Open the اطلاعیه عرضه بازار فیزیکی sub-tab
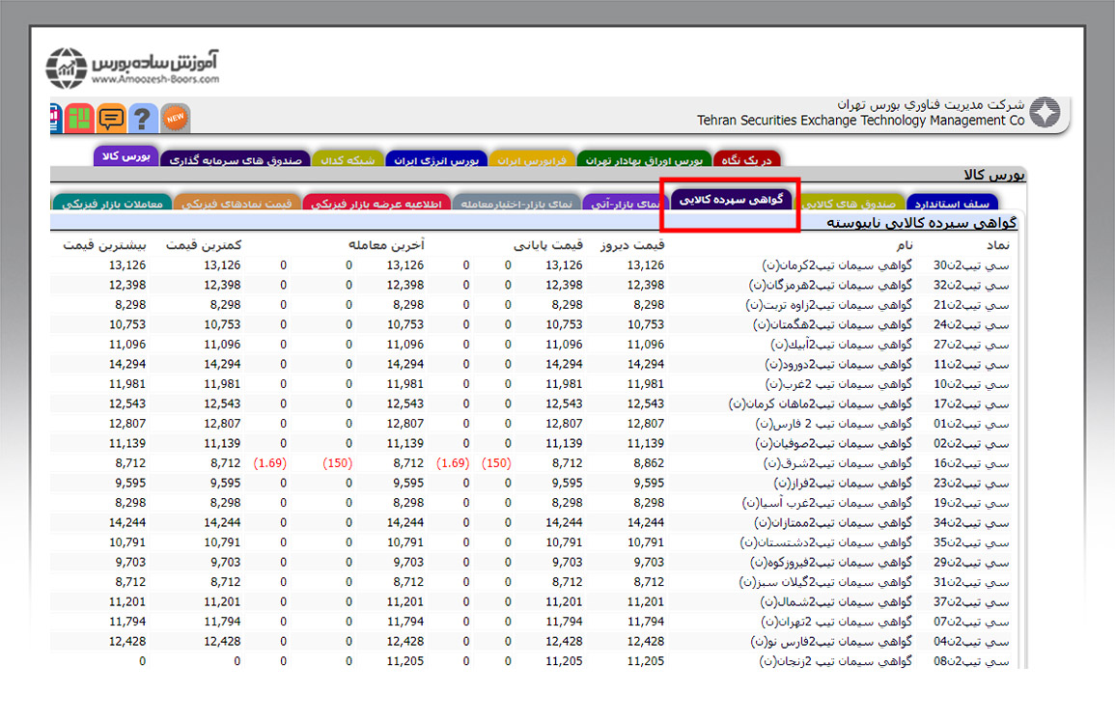Viewport: 1115px width, 722px height. [x=376, y=204]
